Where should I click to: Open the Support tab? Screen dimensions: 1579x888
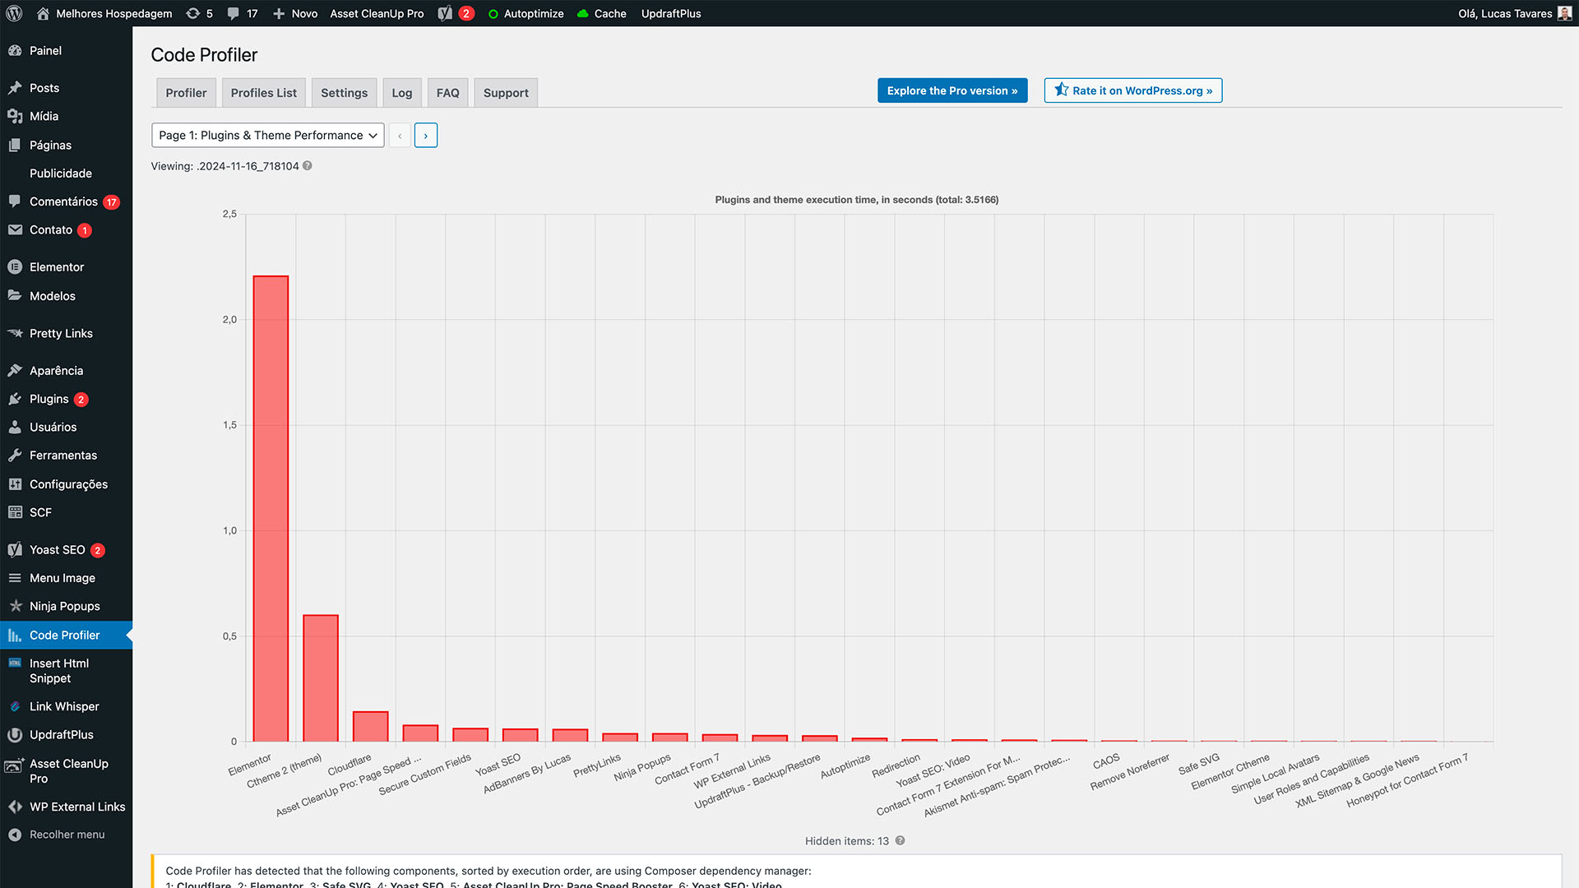[x=507, y=93]
